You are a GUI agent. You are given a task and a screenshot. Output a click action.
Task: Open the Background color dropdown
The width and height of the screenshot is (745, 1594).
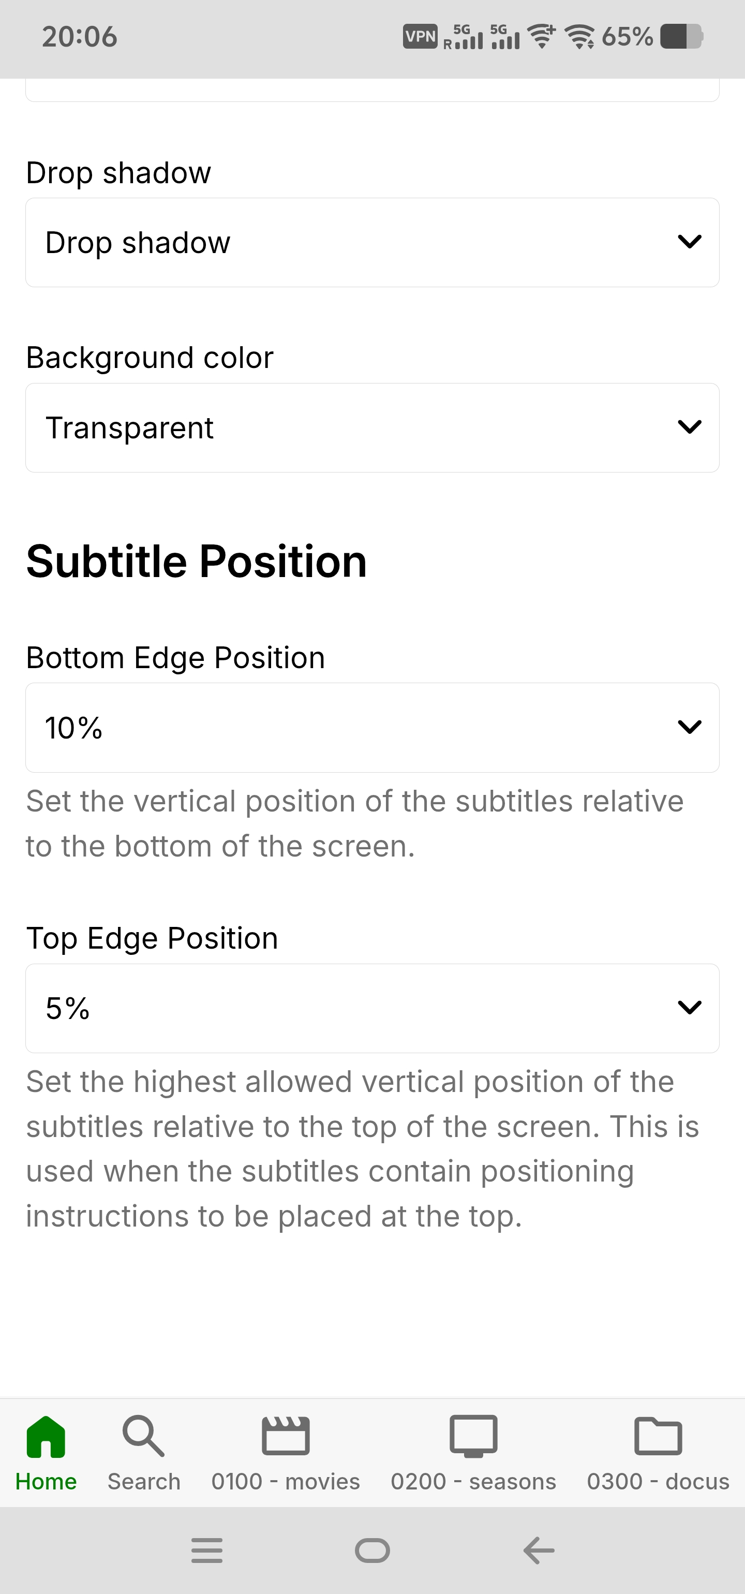click(372, 427)
